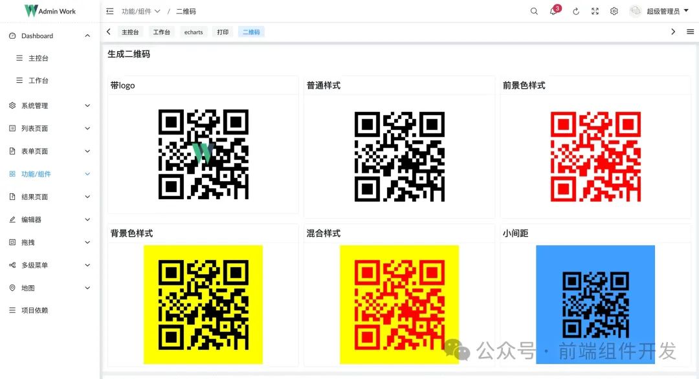Open the settings gear icon
This screenshot has width=699, height=379.
[x=614, y=11]
